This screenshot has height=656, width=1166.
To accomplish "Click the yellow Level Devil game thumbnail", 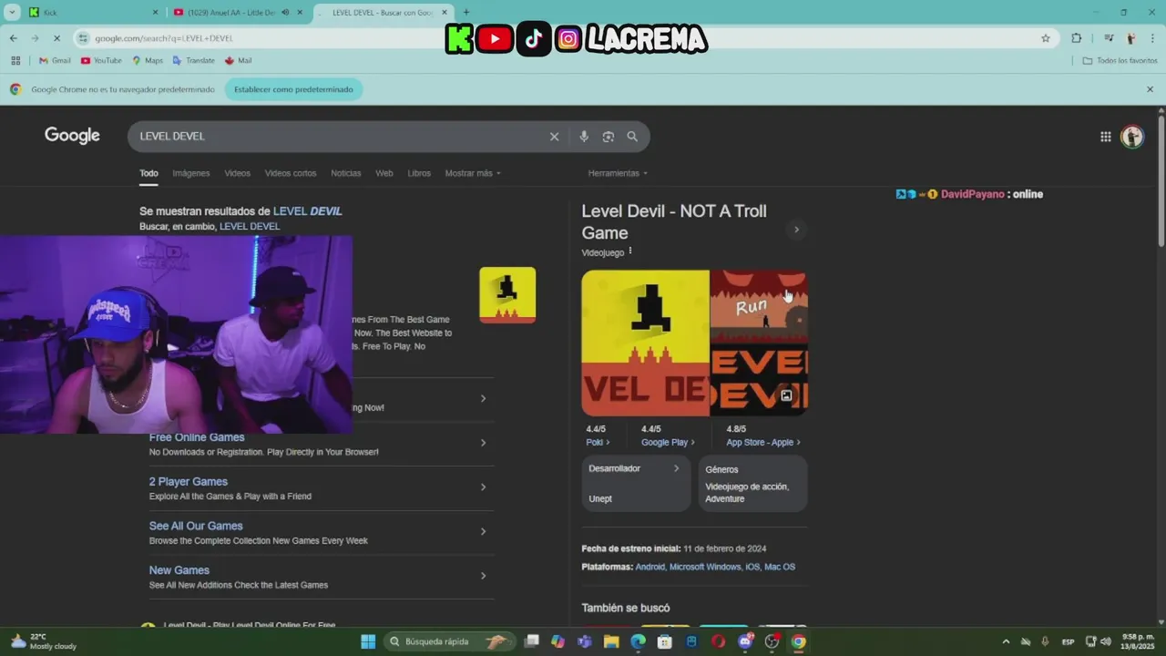I will click(x=507, y=295).
